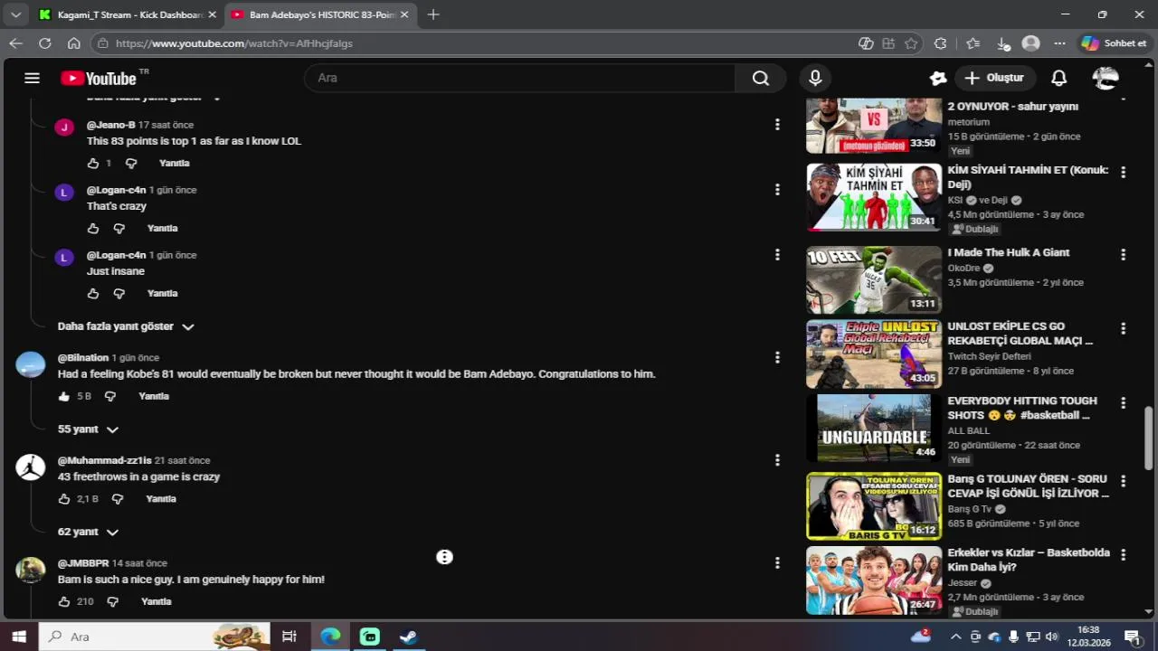The width and height of the screenshot is (1158, 651).
Task: Open options menu for @Jeano-B reply
Action: point(777,125)
